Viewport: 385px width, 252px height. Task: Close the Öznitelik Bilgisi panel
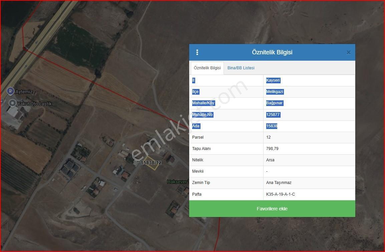click(x=348, y=52)
